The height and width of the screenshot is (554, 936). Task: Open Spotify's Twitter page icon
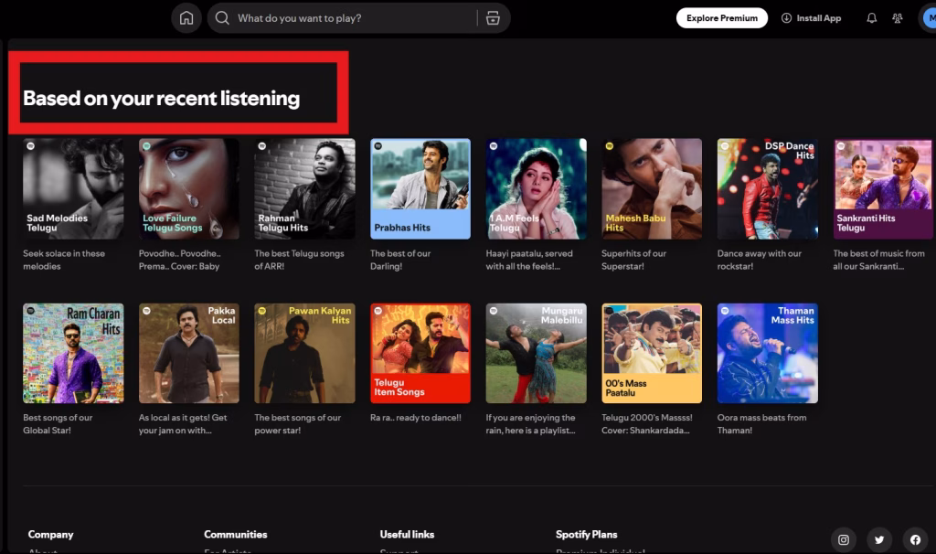(878, 539)
